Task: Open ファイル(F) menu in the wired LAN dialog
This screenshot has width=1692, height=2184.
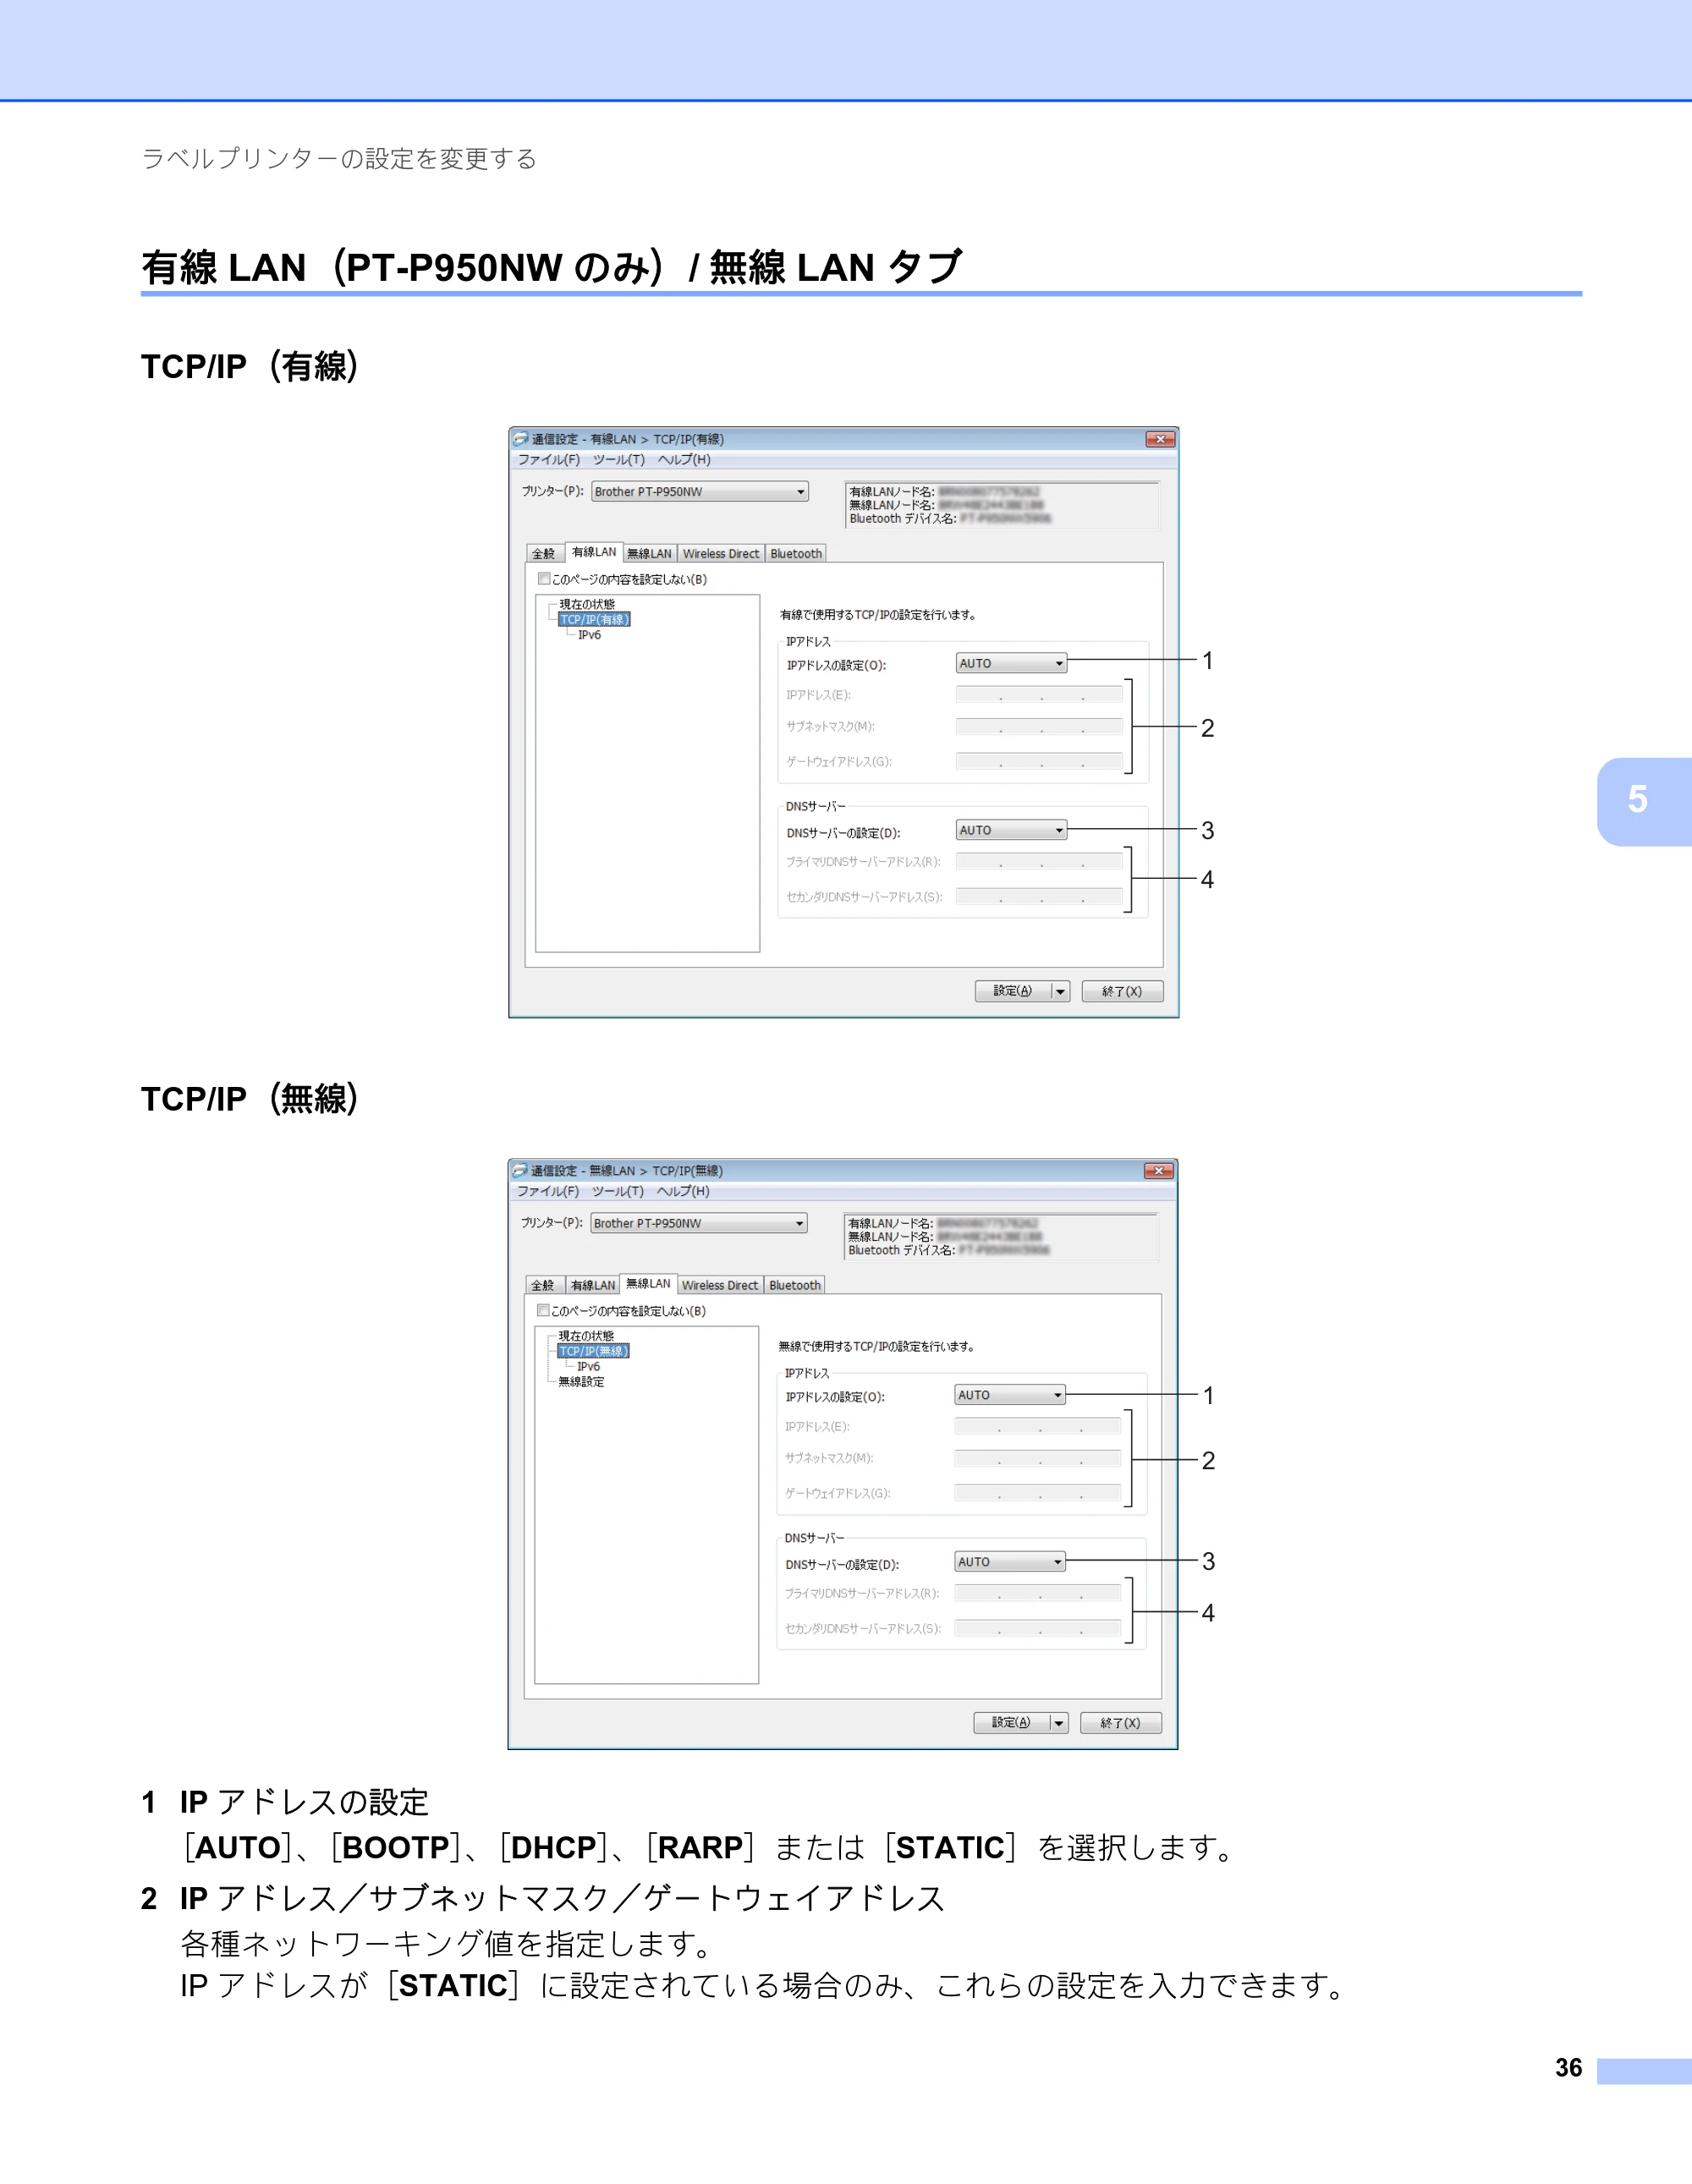Action: pyautogui.click(x=548, y=460)
